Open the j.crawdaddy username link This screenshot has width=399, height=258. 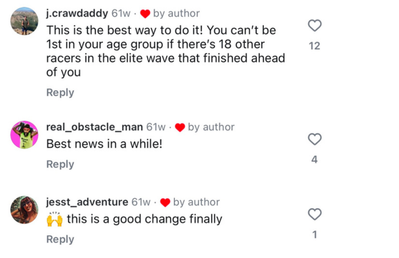click(77, 14)
